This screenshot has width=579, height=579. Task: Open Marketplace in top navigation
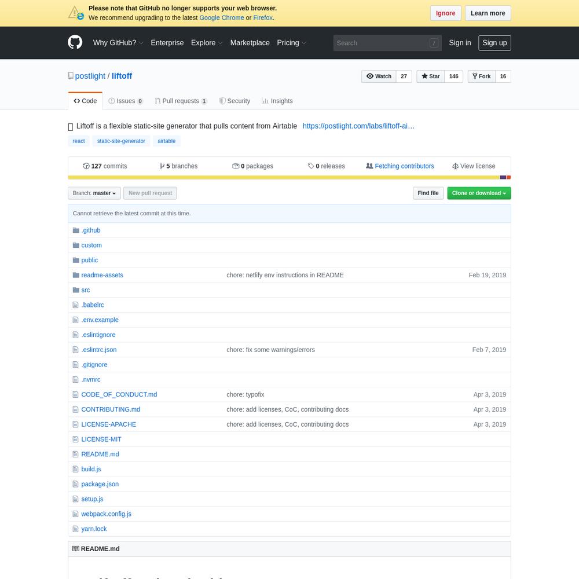click(250, 43)
